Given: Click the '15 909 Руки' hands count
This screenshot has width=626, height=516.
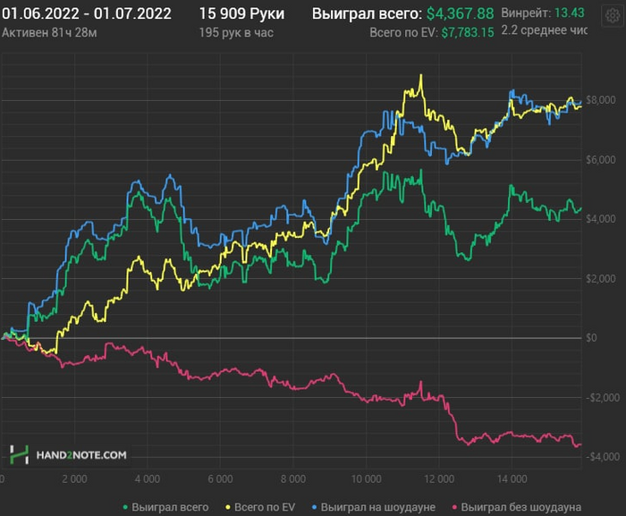Looking at the screenshot, I should point(242,13).
